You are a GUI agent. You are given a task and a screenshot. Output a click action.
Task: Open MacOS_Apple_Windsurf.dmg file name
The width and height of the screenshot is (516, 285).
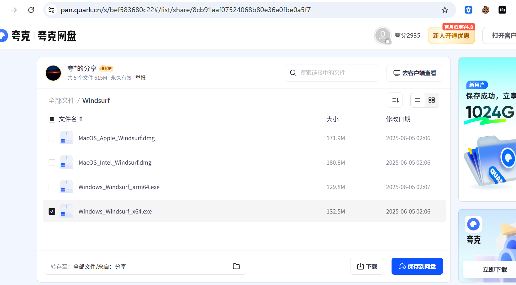117,138
